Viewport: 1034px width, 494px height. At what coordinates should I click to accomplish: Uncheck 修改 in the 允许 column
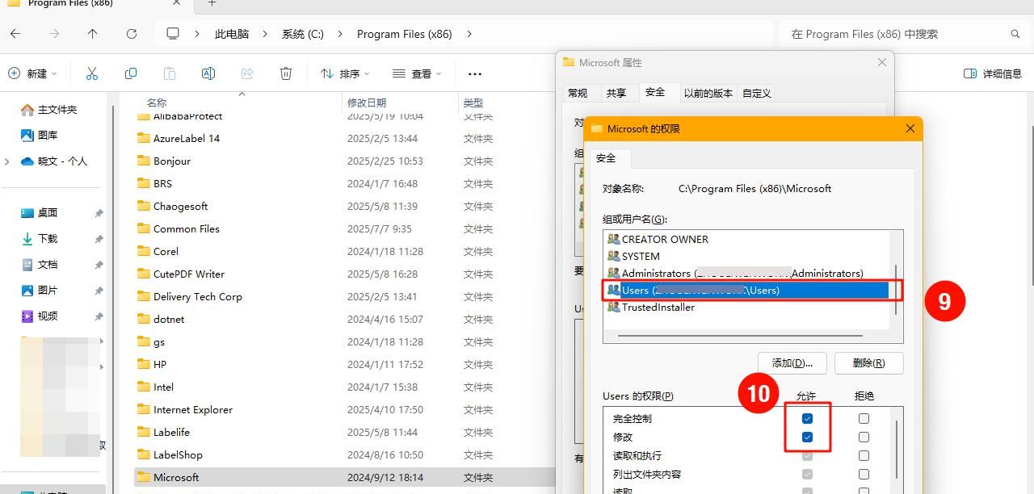[x=806, y=437]
